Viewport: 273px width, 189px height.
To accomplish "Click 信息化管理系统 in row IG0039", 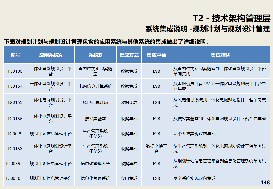I will 95,164.
